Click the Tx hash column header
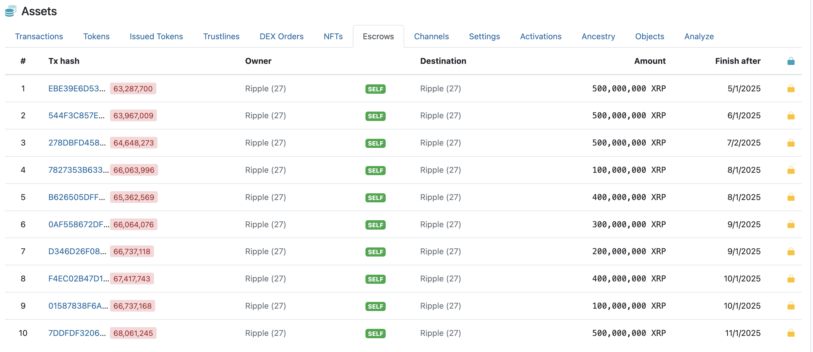The width and height of the screenshot is (813, 352). [x=64, y=61]
